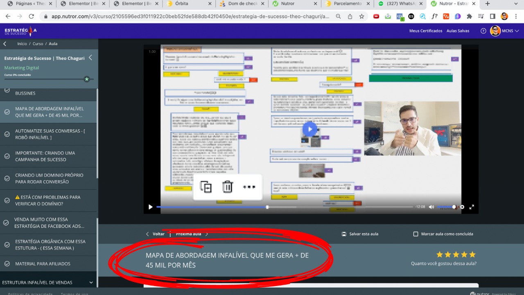Open lesson MAPA DE ABORDAGEM INFALÍVEL in sidebar
Image resolution: width=524 pixels, height=295 pixels.
49,112
